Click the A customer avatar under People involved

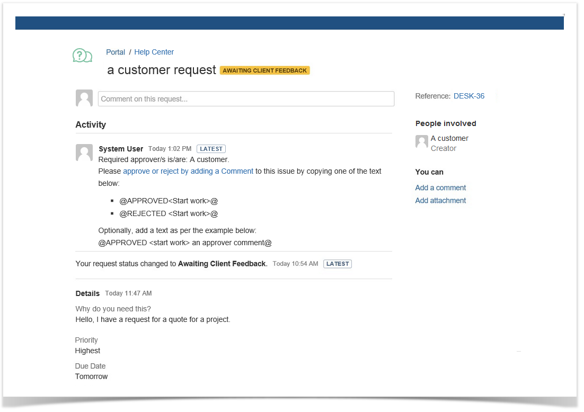422,141
